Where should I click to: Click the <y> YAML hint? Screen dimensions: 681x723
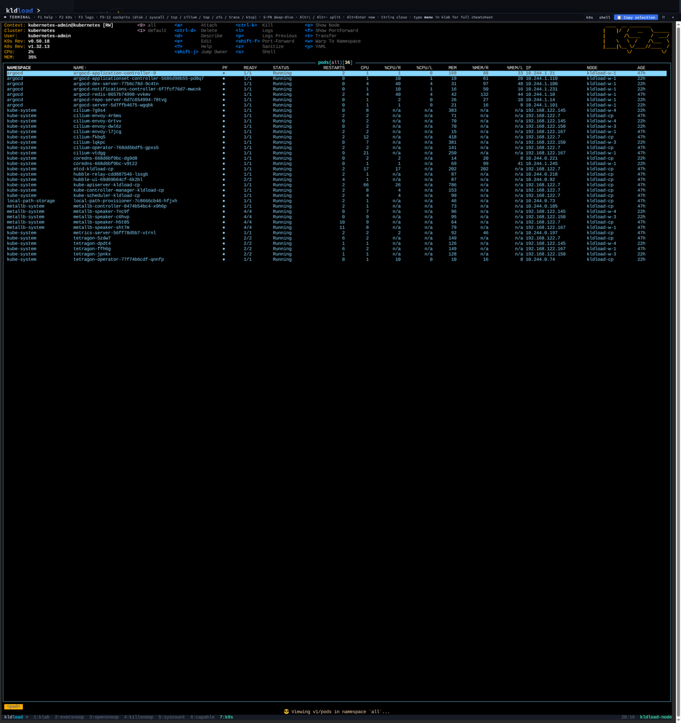(x=316, y=47)
